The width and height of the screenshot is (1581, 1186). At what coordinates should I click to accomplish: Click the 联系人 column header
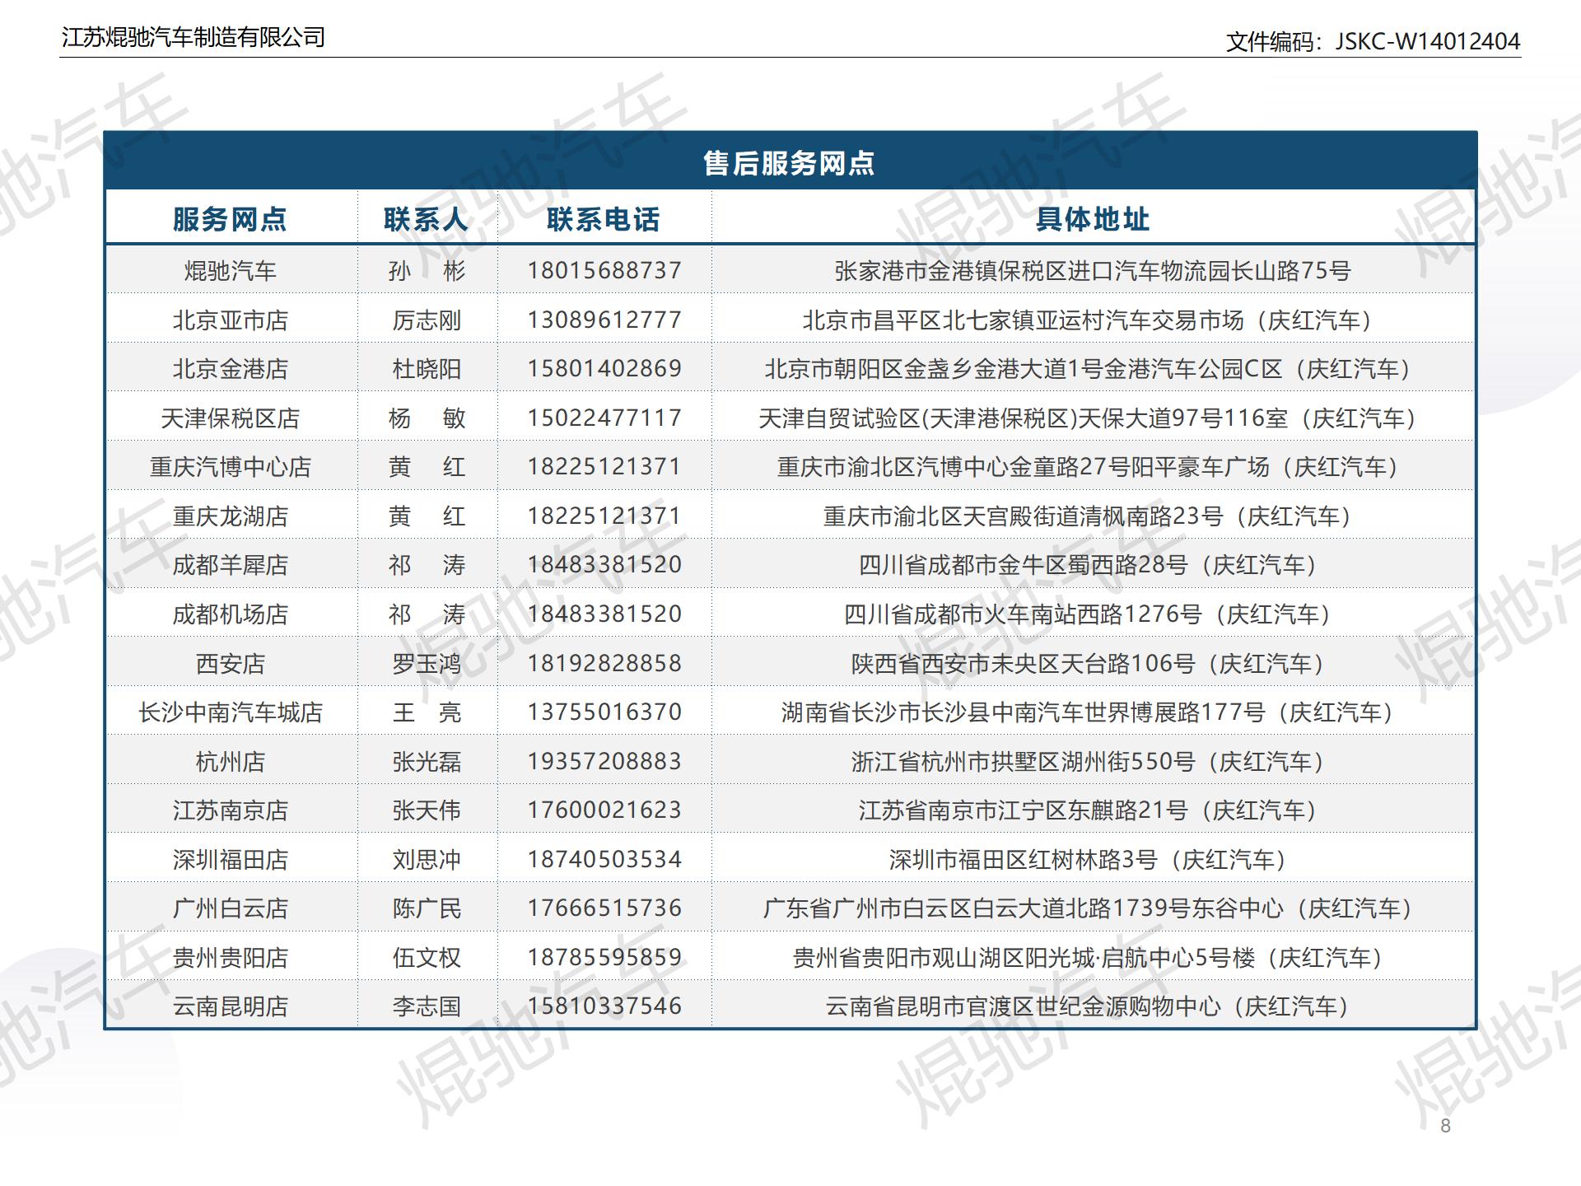(427, 219)
